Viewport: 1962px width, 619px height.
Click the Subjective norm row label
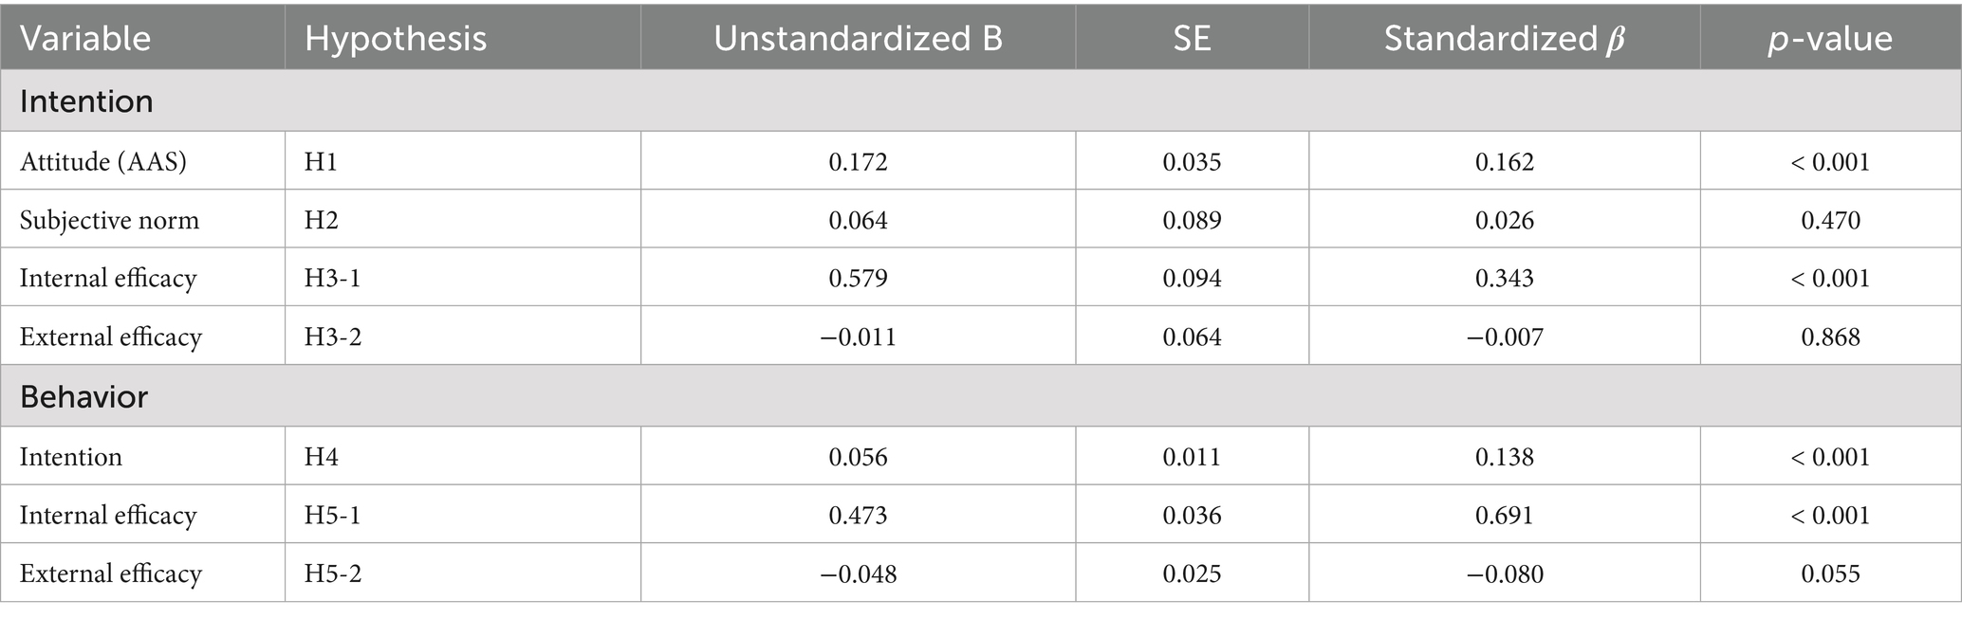[x=109, y=221]
